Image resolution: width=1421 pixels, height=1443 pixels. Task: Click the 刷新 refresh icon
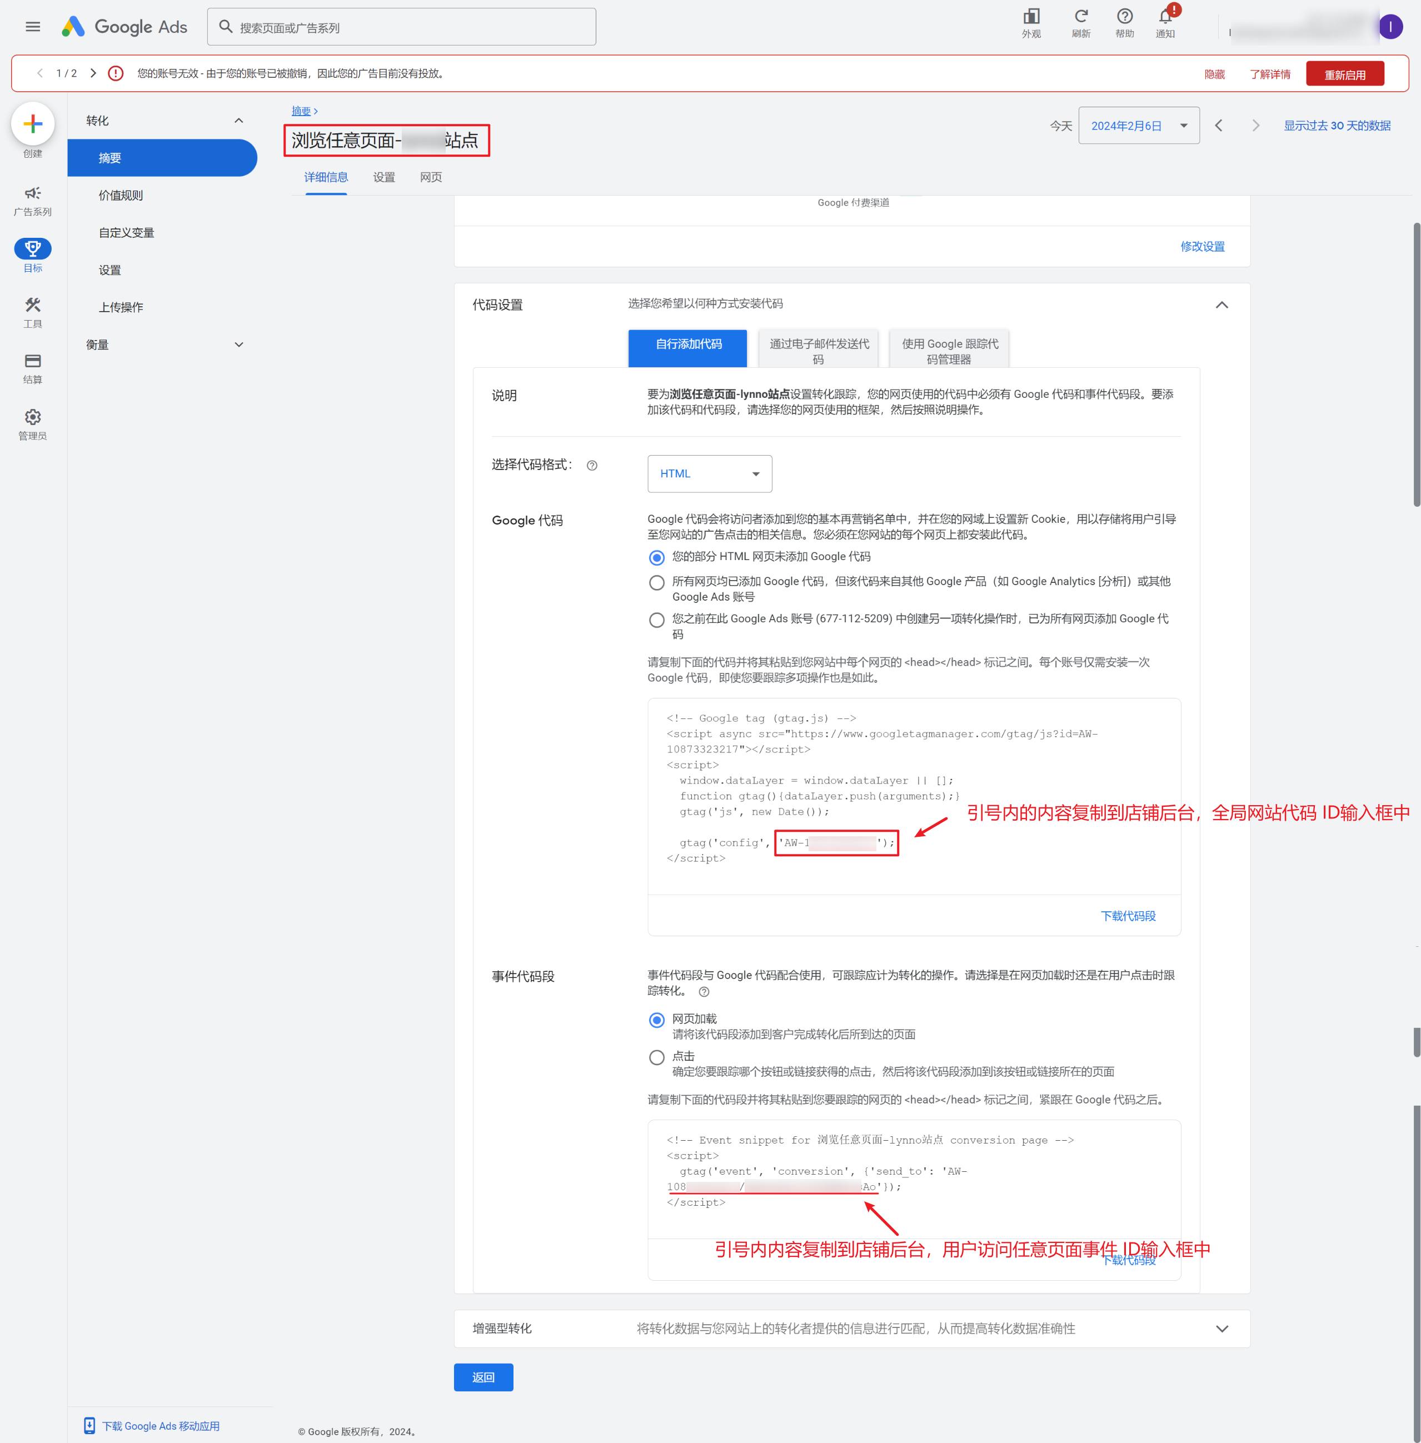point(1081,17)
